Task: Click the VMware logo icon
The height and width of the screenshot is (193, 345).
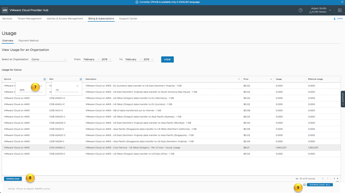Action: 5,10
